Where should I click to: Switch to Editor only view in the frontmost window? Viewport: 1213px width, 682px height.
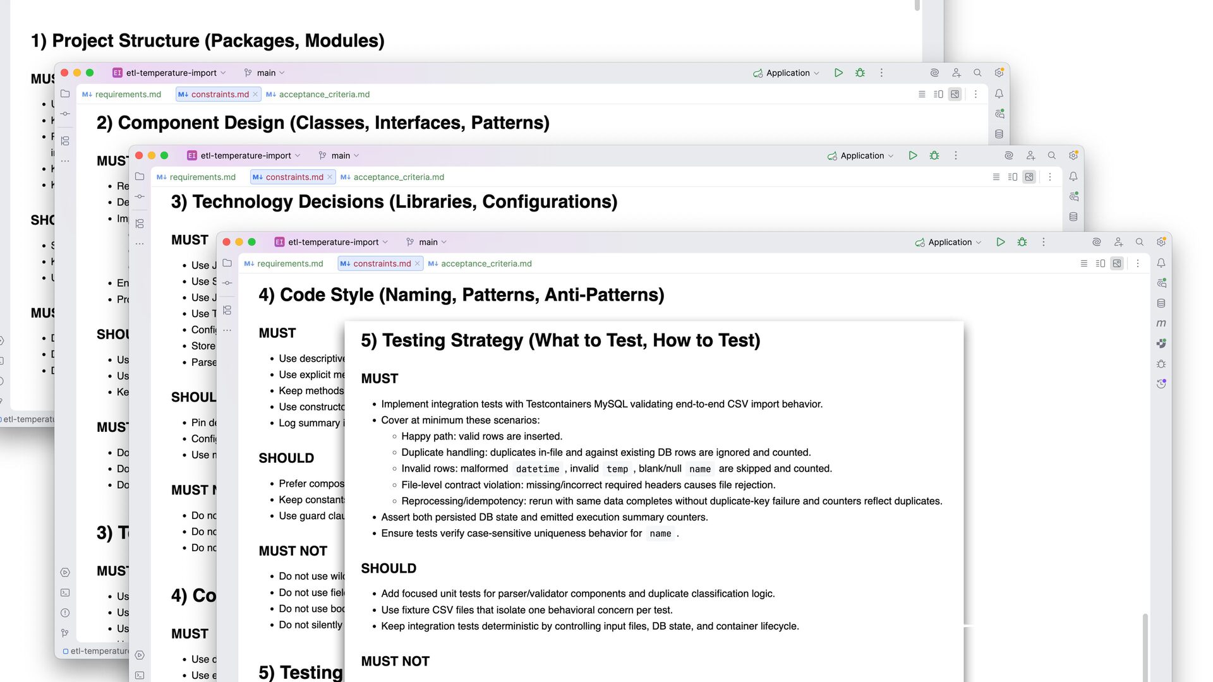[1084, 263]
